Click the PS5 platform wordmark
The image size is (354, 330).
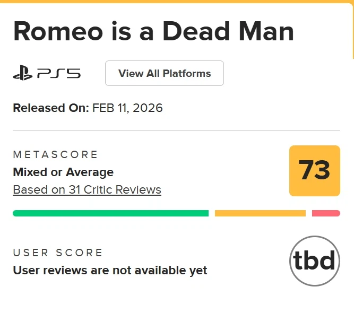[x=58, y=73]
